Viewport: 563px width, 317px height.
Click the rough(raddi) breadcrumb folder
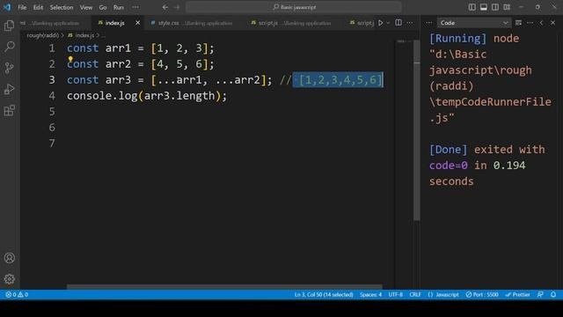42,35
